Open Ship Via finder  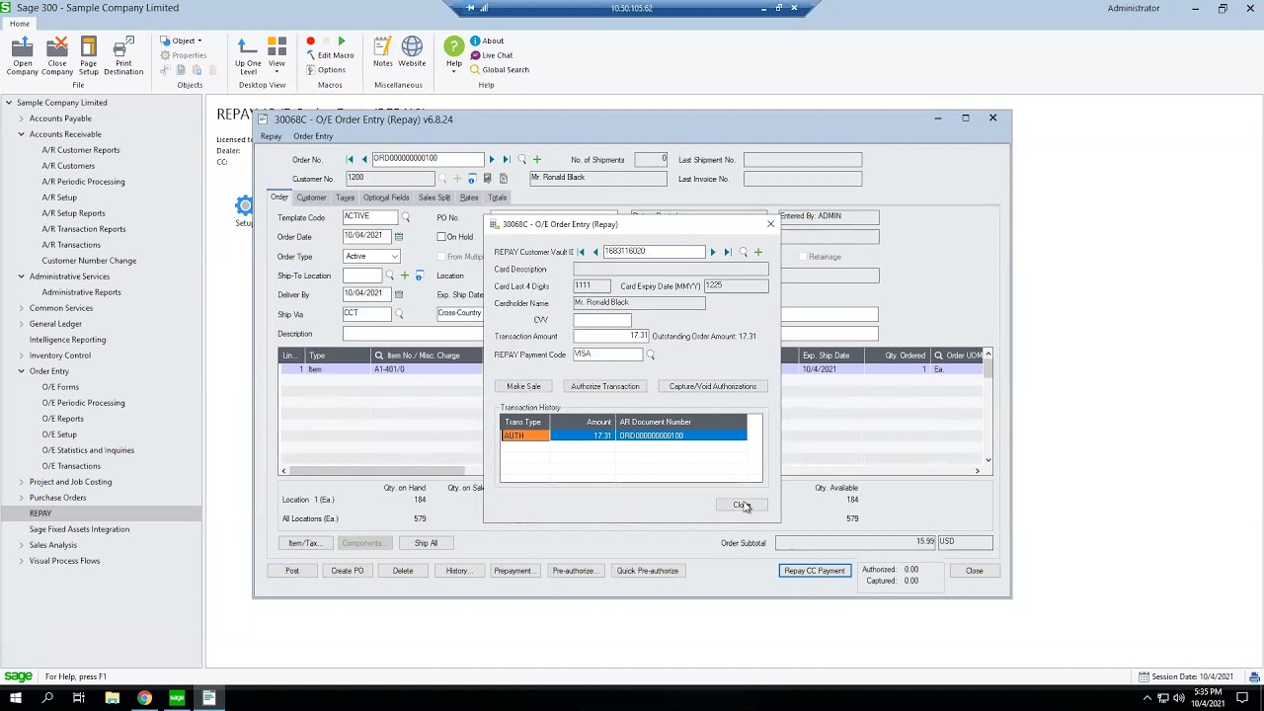point(399,314)
